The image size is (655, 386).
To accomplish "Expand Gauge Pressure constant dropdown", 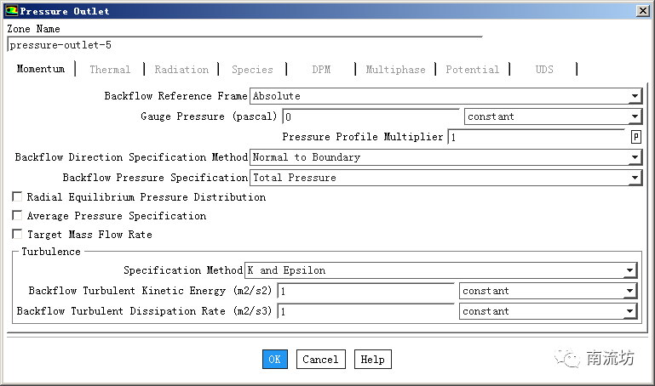I will [635, 116].
